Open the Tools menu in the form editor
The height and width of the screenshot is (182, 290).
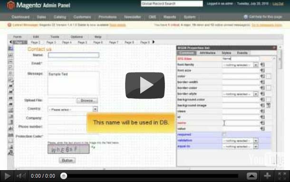coord(55,36)
